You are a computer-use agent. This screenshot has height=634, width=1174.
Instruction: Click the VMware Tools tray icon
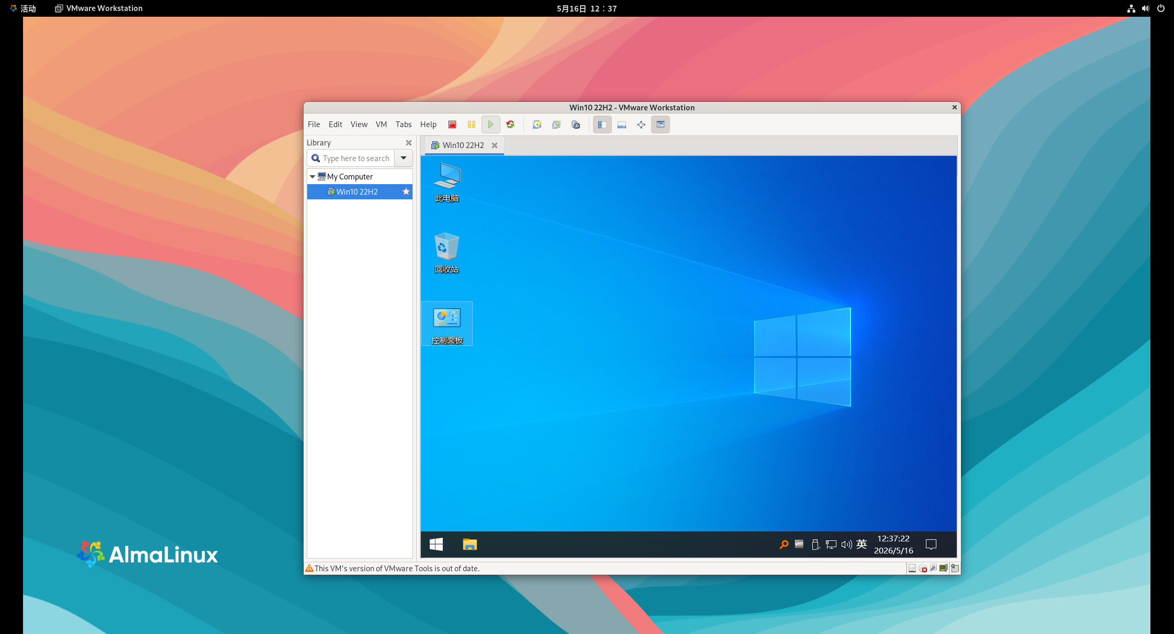point(799,545)
